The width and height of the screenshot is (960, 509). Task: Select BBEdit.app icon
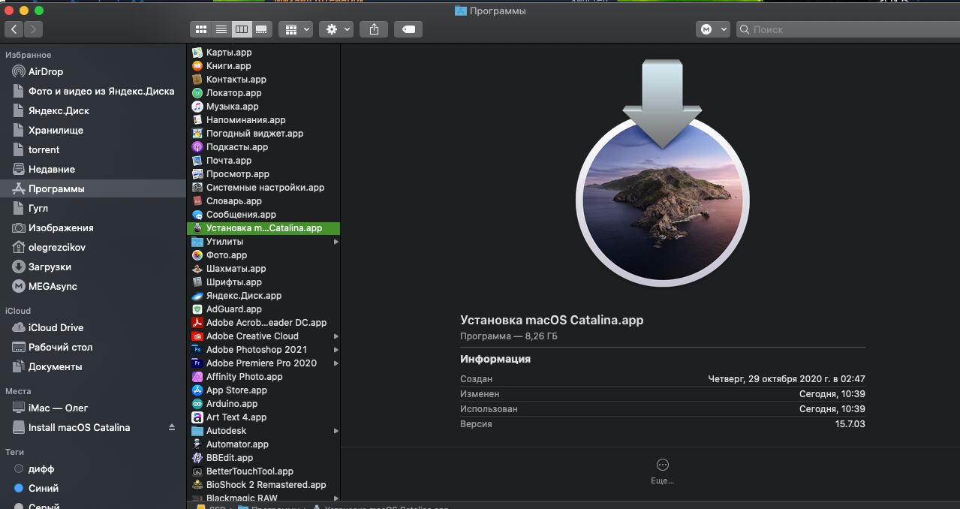(x=197, y=458)
